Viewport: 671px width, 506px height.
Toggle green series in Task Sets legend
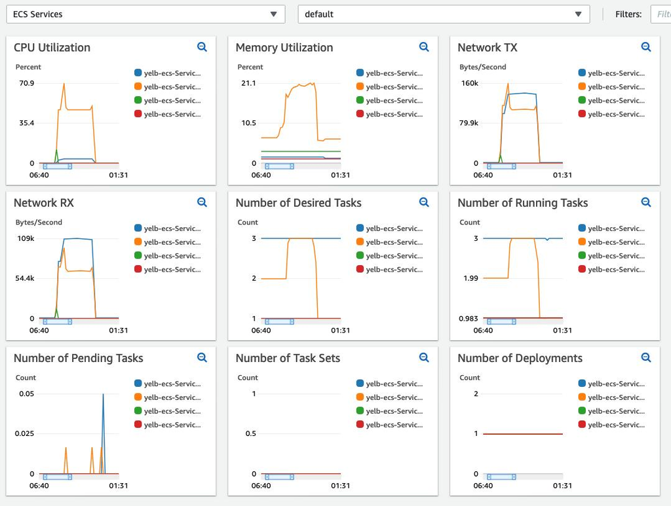tap(389, 410)
